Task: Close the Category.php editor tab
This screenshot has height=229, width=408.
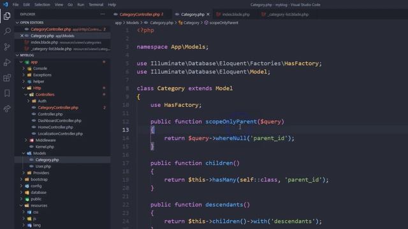Action: pyautogui.click(x=208, y=14)
